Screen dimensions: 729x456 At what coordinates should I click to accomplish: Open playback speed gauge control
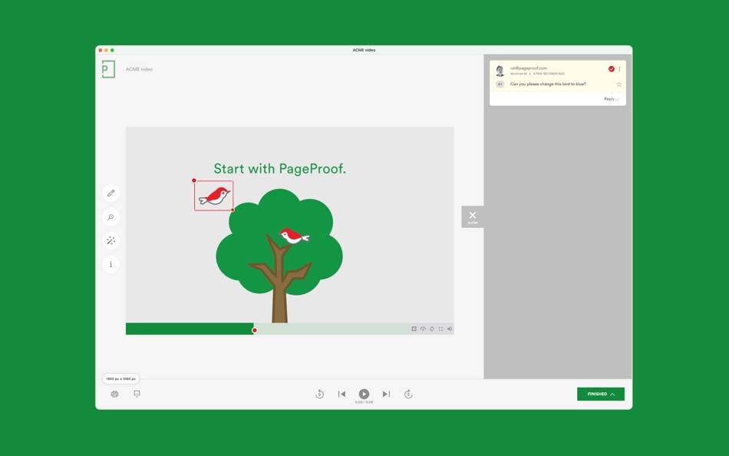pos(423,329)
